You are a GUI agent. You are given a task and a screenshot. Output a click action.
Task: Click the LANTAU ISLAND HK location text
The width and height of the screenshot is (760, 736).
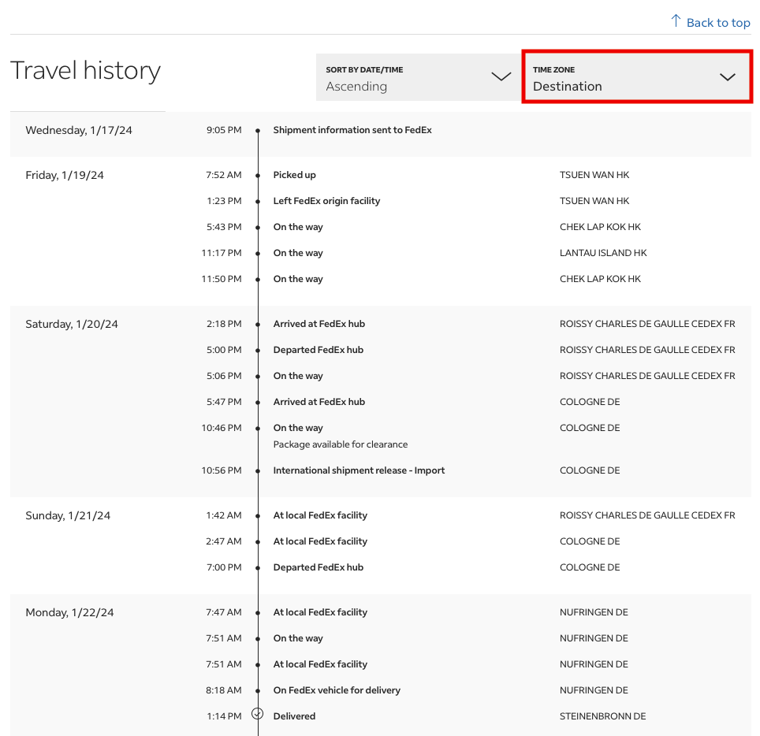(x=603, y=253)
